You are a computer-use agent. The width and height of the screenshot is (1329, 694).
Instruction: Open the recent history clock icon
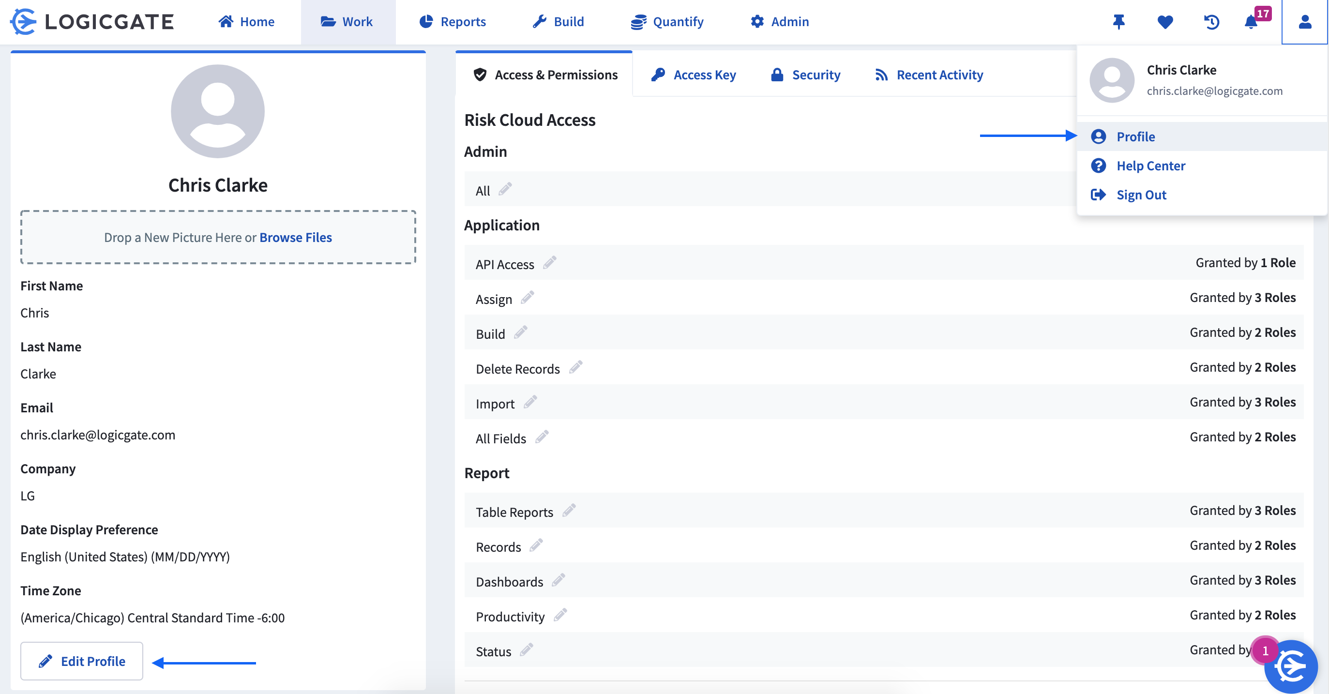[1211, 22]
